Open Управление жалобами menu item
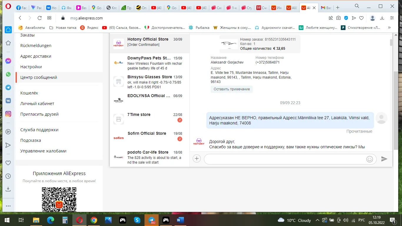 43,151
